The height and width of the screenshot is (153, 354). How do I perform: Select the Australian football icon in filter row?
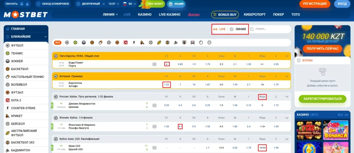(x=159, y=43)
